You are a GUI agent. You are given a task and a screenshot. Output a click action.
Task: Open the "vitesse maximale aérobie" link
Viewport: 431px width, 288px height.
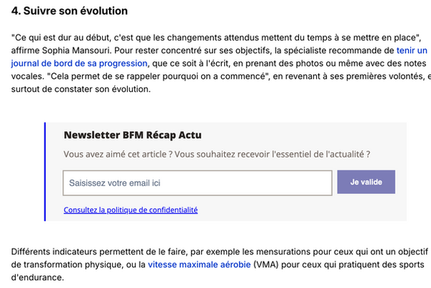[199, 264]
